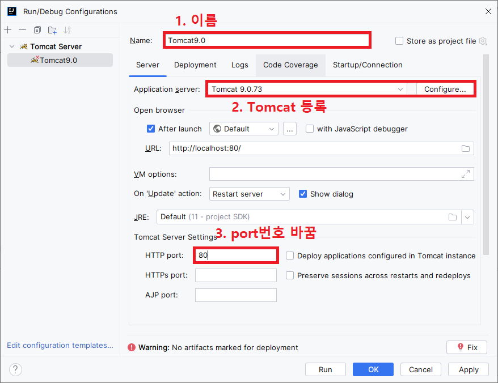Click the folder icon in the URL field
Viewport: 498px width, 383px height.
coord(465,148)
